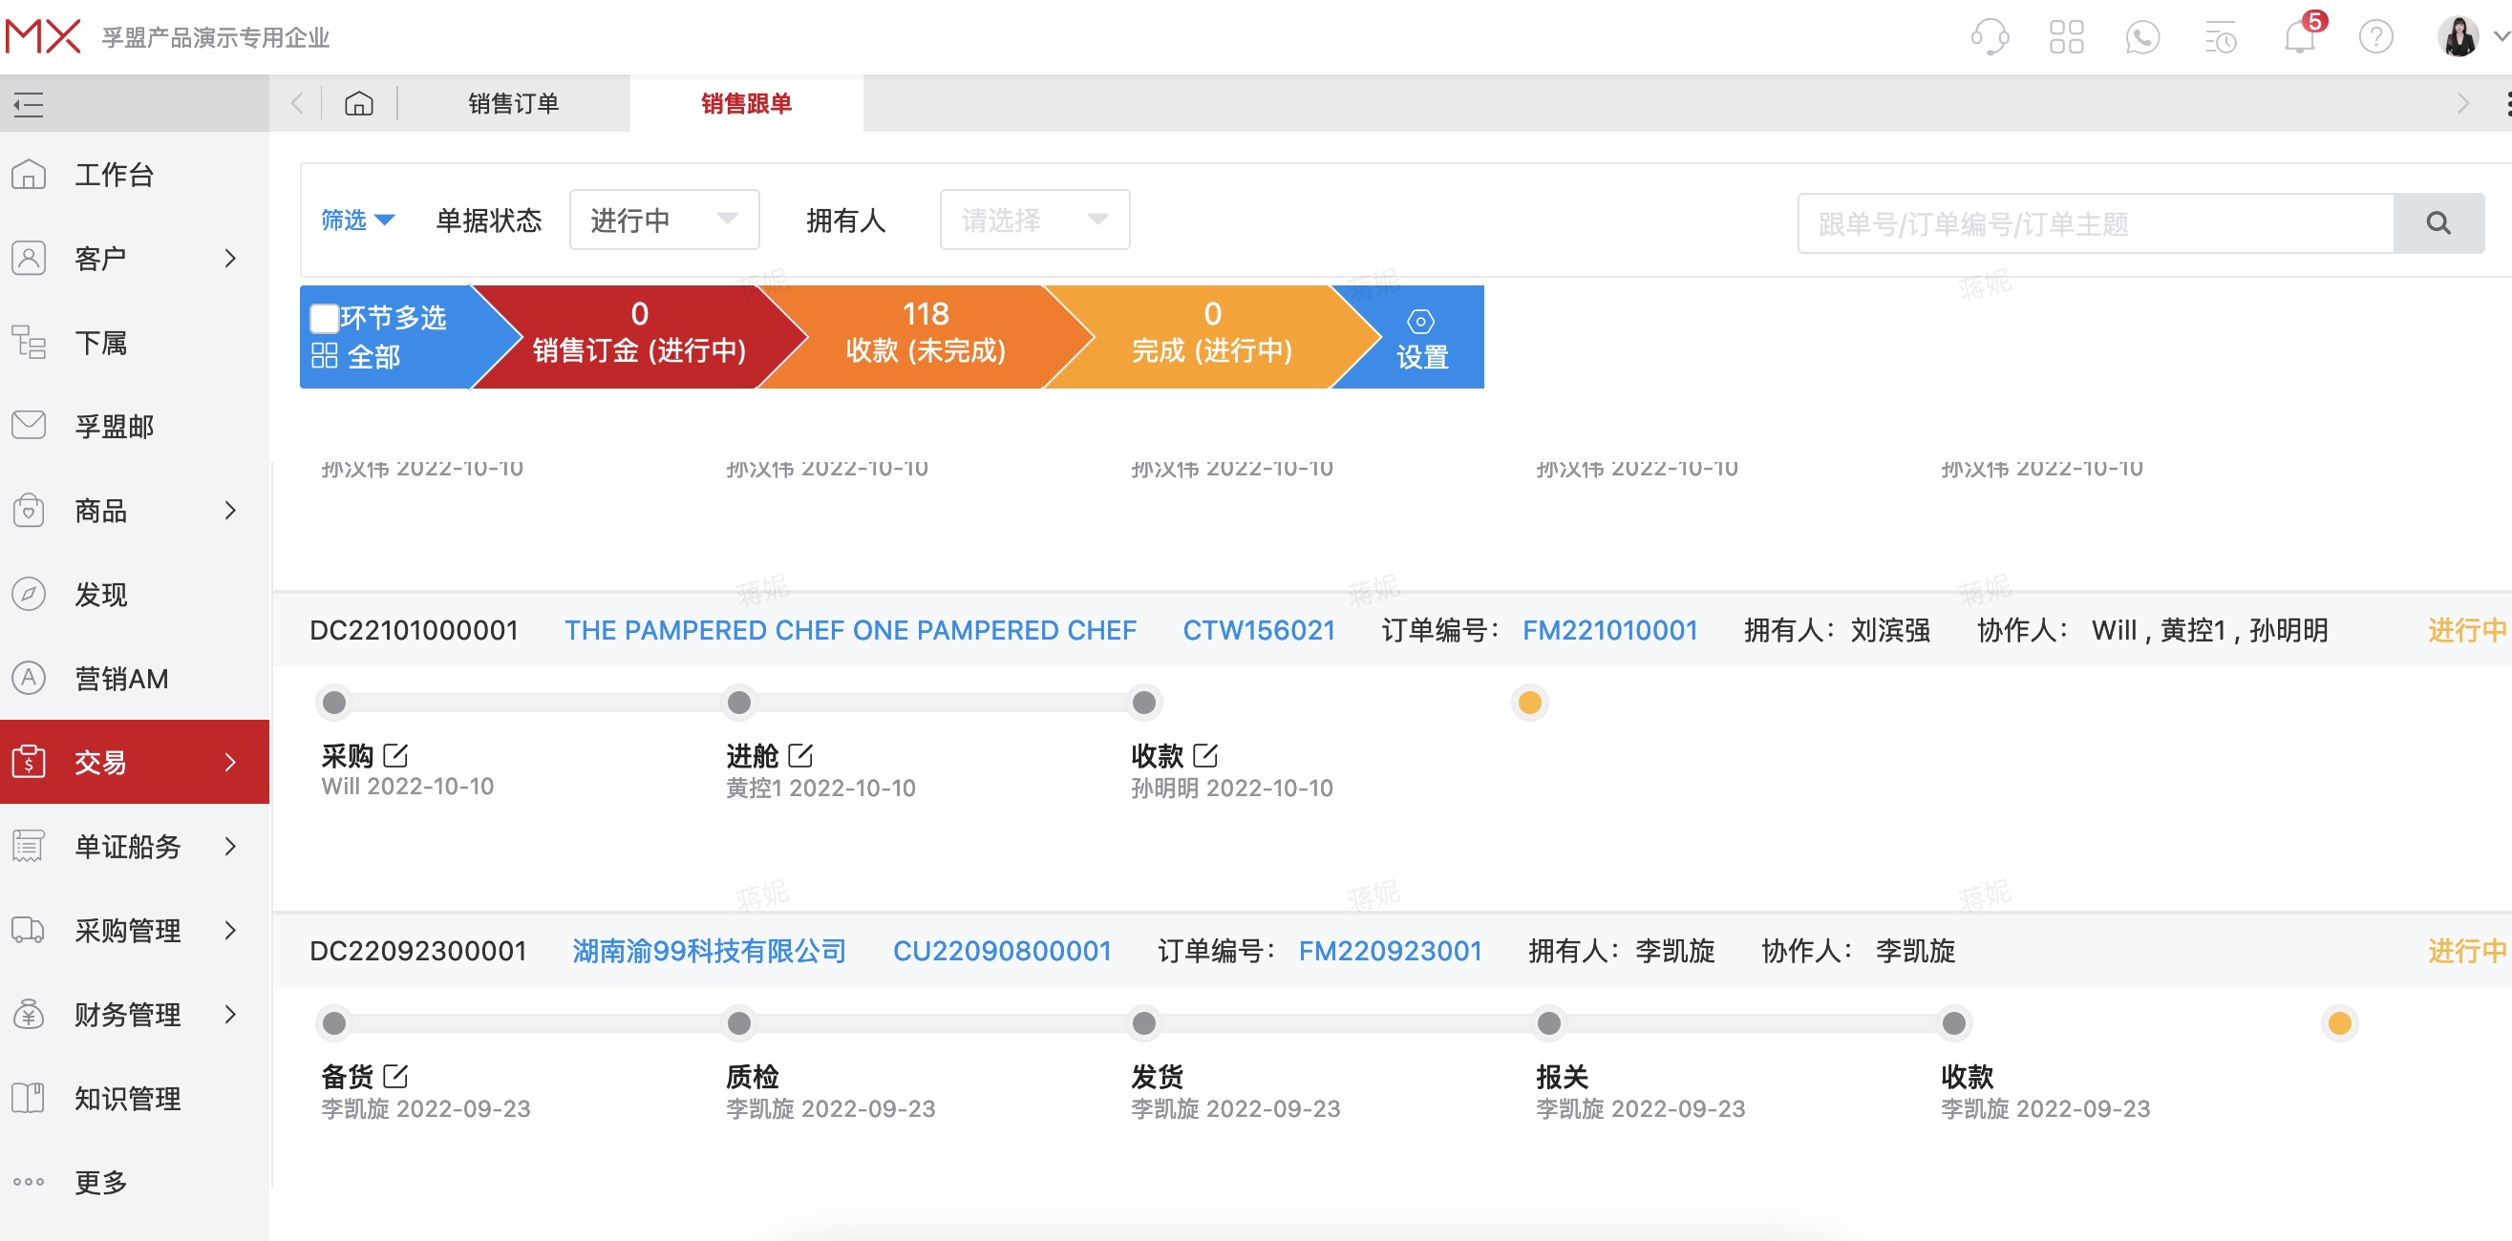Select the 采购管理 sidebar menu item
Viewport: 2512px width, 1241px height.
pos(127,930)
